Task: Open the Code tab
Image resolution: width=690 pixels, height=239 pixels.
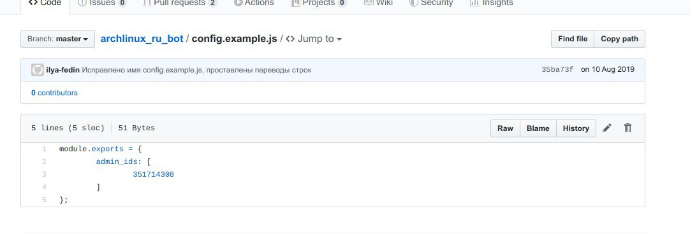Action: tap(45, 4)
